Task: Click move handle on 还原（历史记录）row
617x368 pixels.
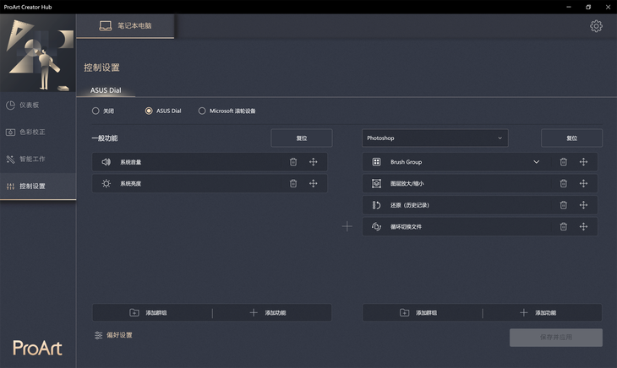Action: point(583,205)
